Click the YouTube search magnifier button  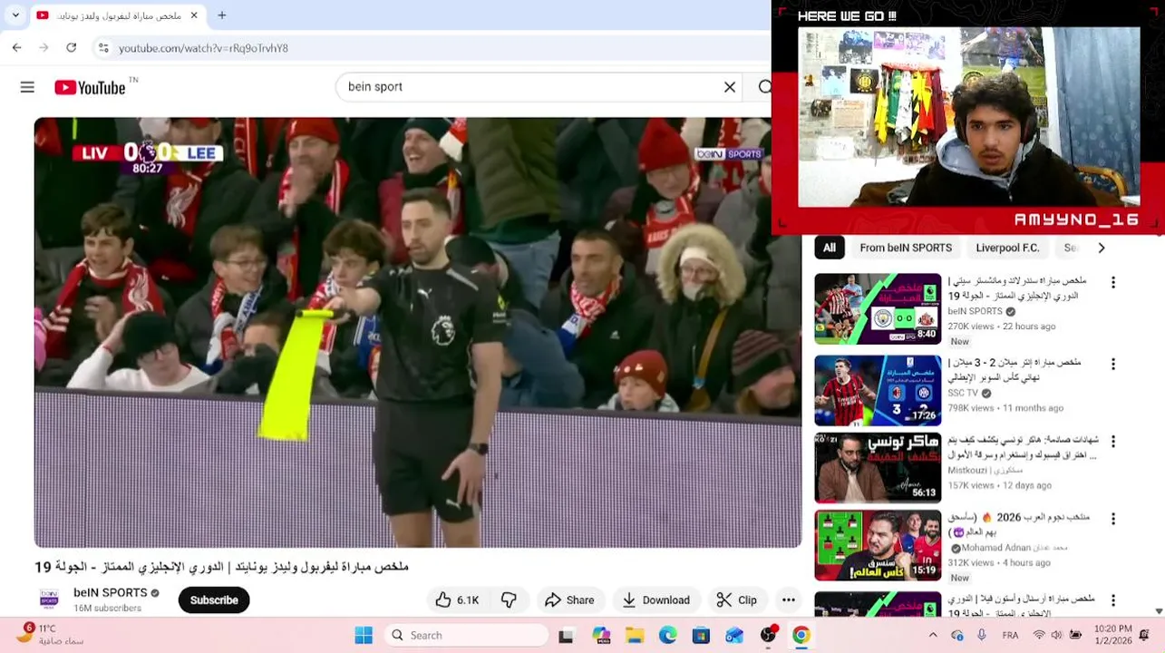764,87
